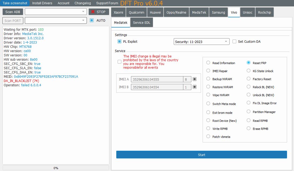
Task: Open the Support Forum link
Action: tap(107, 3)
